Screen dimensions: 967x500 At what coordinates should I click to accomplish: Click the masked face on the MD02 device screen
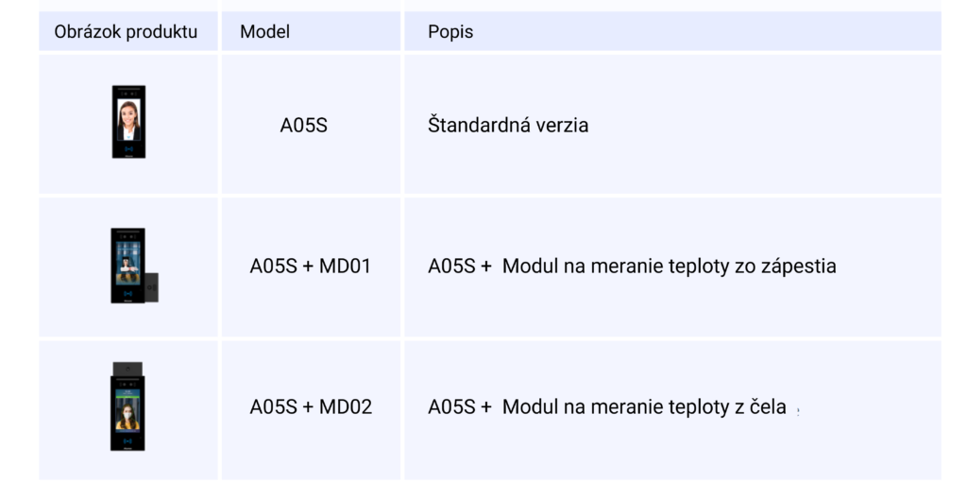click(x=127, y=412)
